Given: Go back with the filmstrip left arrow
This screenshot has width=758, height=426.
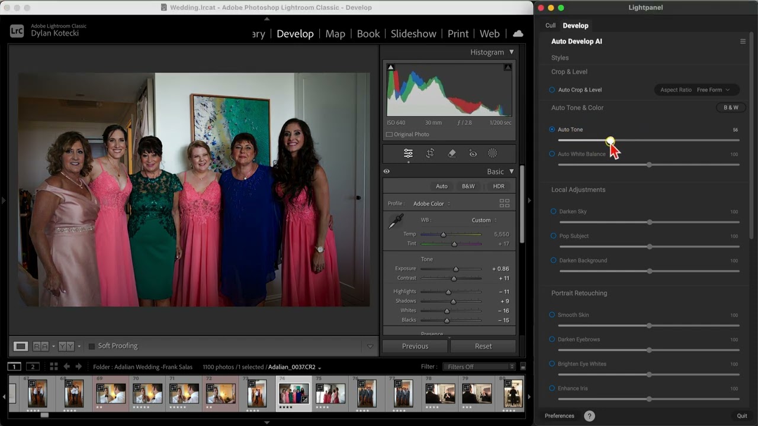Looking at the screenshot, I should tap(66, 367).
